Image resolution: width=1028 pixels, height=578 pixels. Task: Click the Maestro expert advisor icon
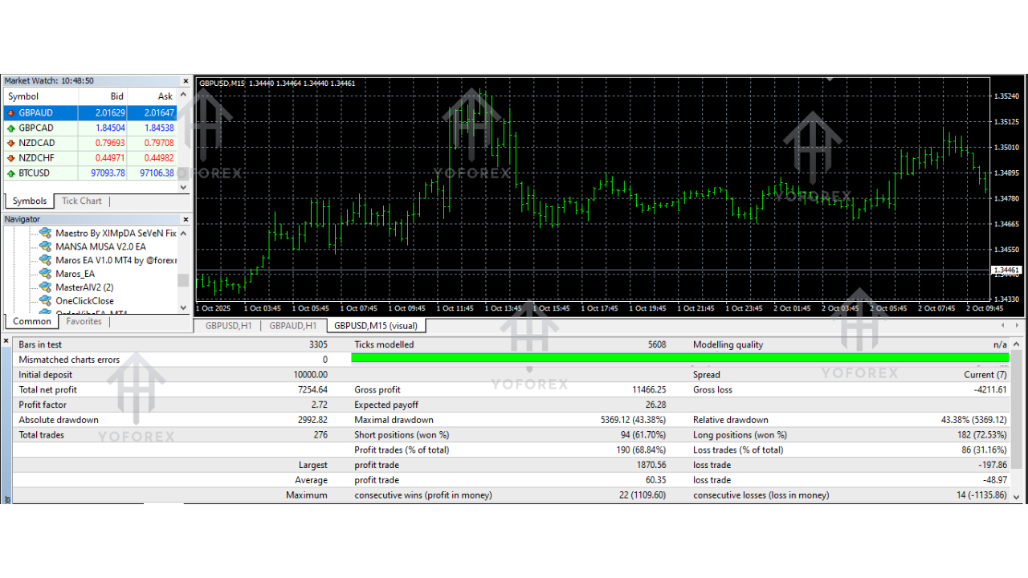tap(45, 233)
